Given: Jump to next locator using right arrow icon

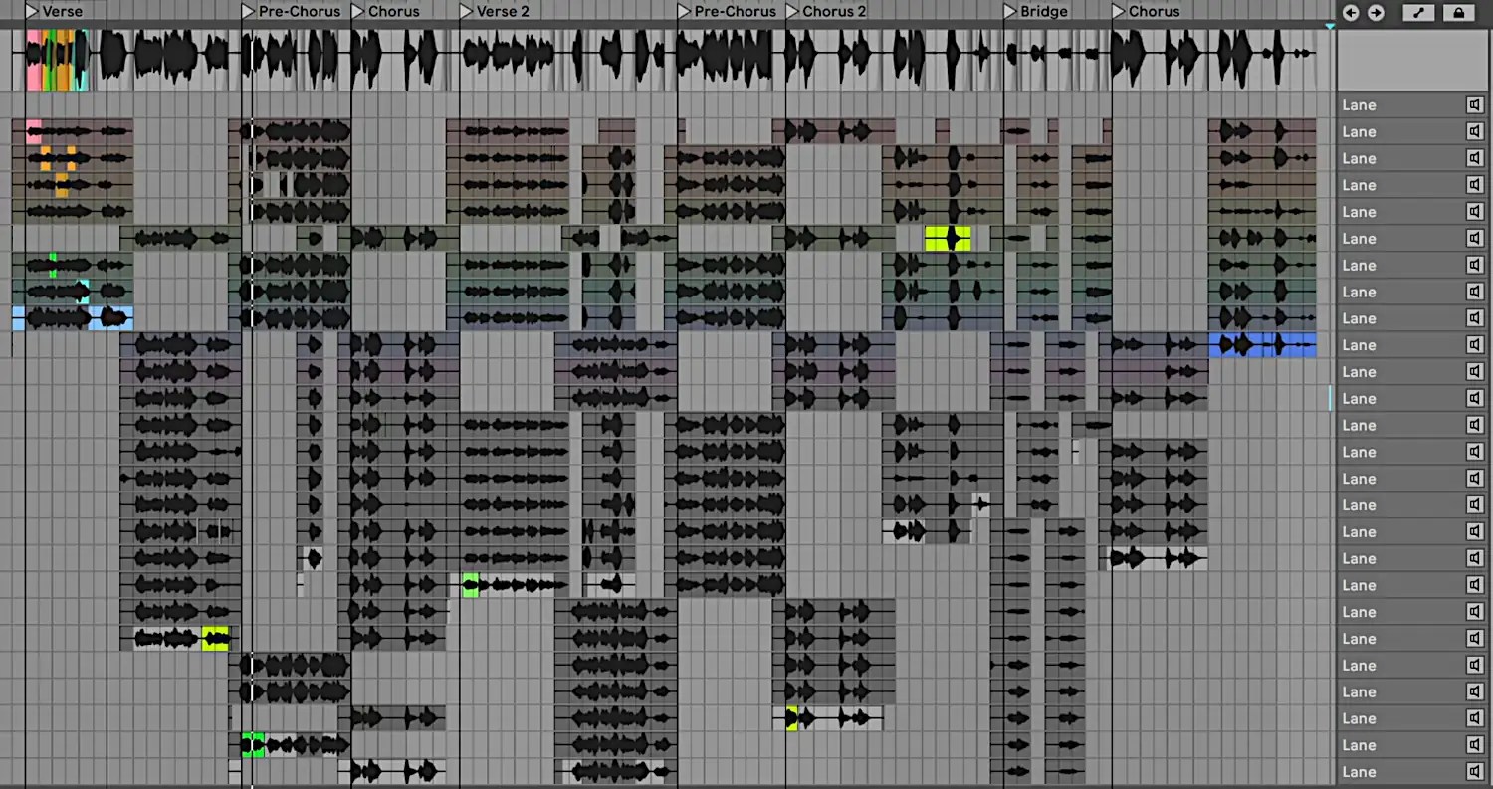Looking at the screenshot, I should pos(1376,12).
